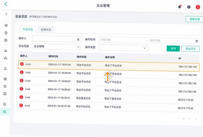Focus the 操作人 input field
This screenshot has width=203, height=137.
(x=57, y=39)
